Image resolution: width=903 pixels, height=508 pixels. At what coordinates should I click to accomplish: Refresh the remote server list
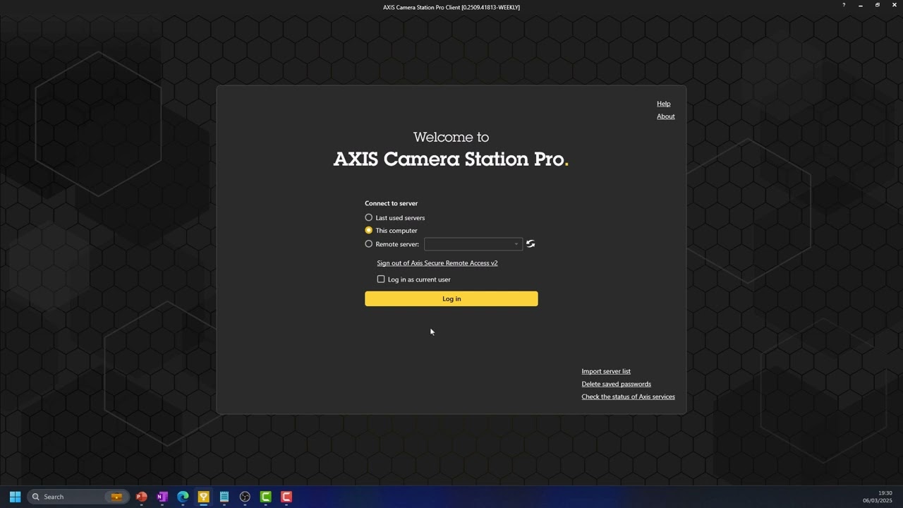coord(531,244)
